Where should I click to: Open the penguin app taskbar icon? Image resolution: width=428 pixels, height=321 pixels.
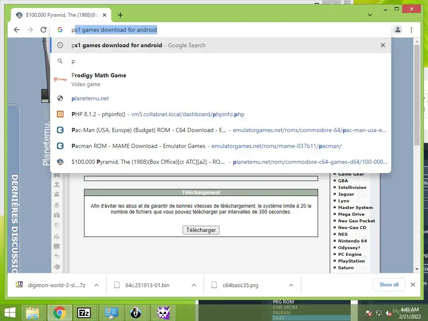pyautogui.click(x=136, y=313)
